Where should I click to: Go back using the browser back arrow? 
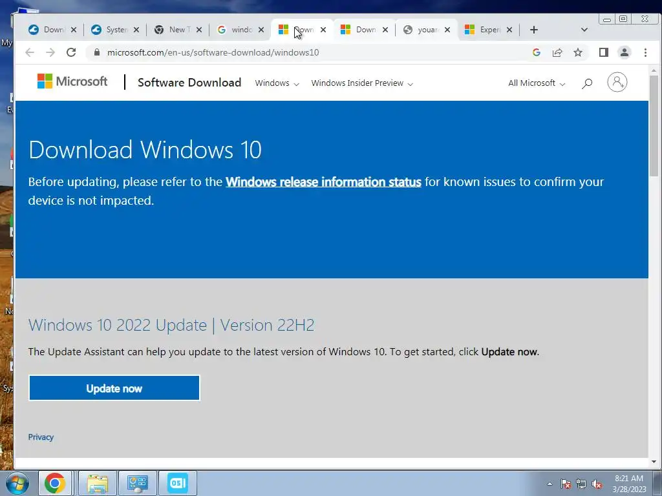[x=30, y=52]
